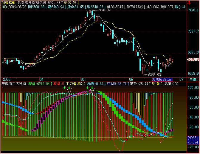200x154 pixels.
Task: Click the 日線 daily period label
Action: (x=193, y=80)
